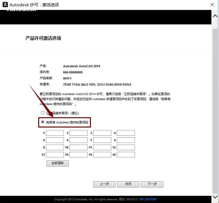Click the Copyright 2012 Autodesk footer text
This screenshot has width=219, height=203.
point(86,199)
